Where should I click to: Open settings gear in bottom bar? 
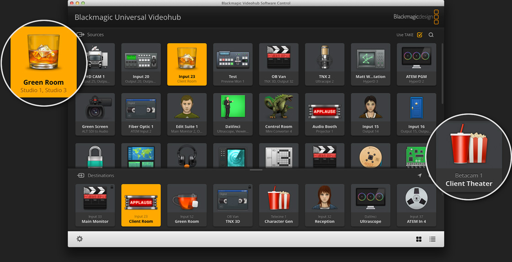click(x=80, y=239)
